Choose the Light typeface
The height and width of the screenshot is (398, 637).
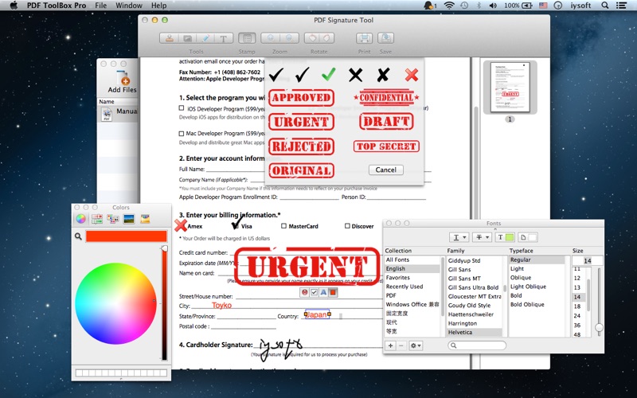(x=536, y=269)
